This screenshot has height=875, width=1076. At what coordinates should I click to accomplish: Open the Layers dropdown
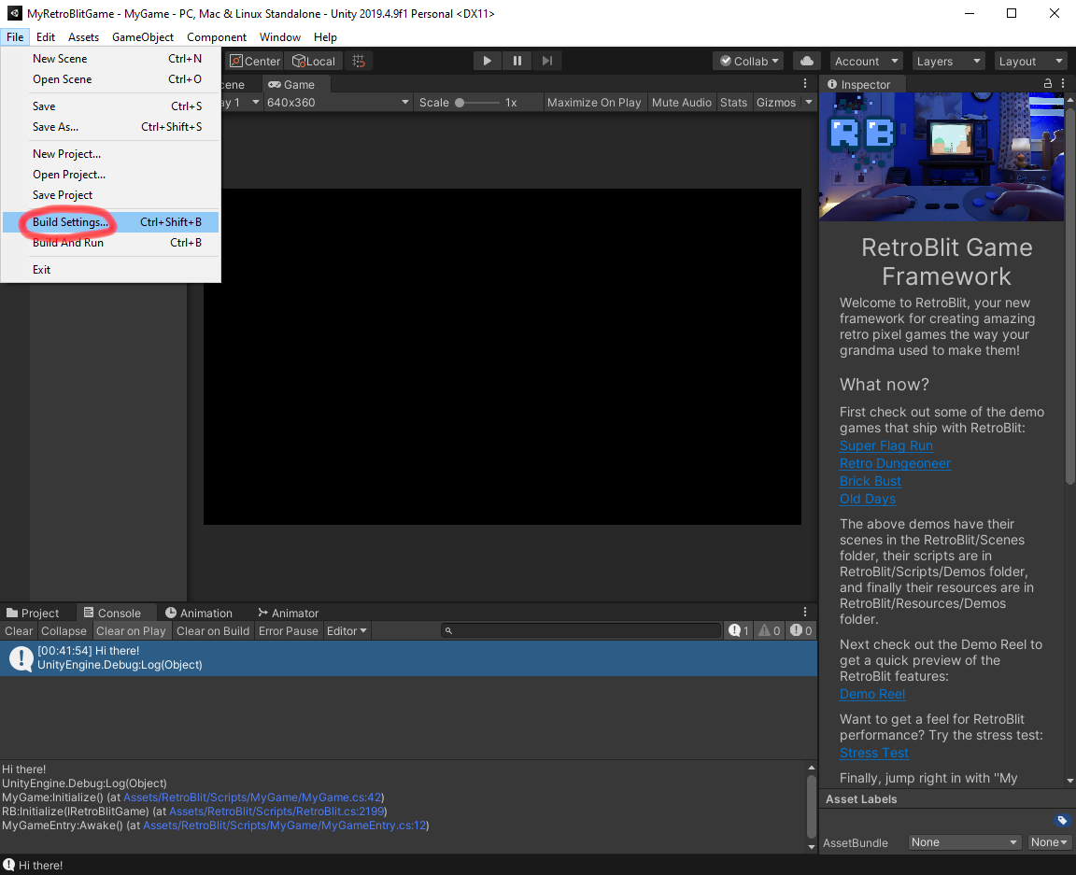coord(948,61)
